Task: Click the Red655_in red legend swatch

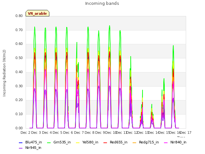Action: 105,142
